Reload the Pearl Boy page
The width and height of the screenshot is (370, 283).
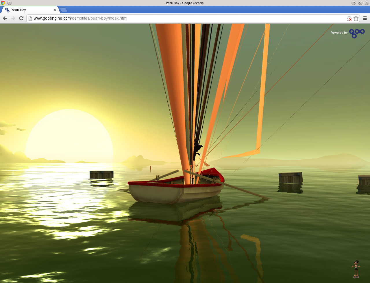(x=21, y=18)
